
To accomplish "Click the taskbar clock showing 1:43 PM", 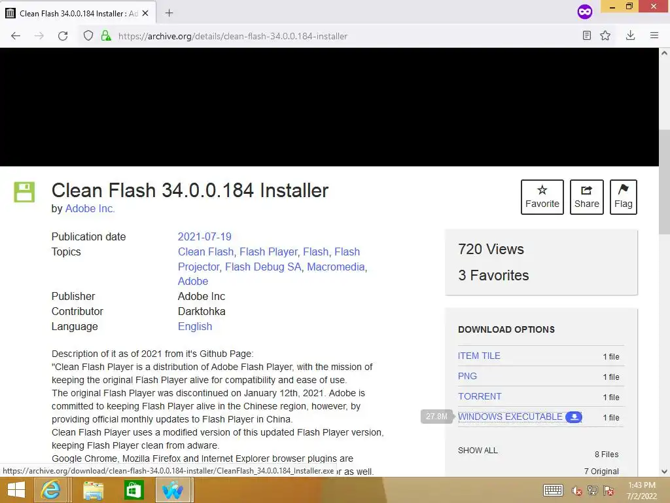I will [x=641, y=491].
